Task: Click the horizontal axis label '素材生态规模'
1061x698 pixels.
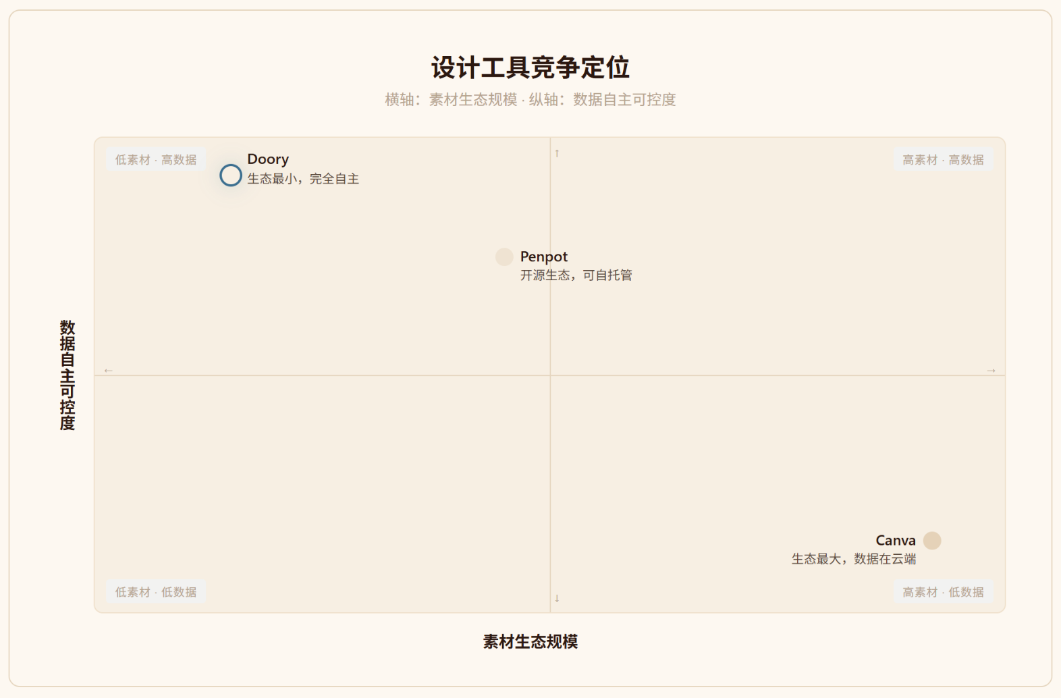Action: coord(530,642)
